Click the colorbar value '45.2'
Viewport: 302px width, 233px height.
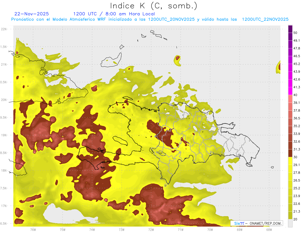click(x=297, y=64)
